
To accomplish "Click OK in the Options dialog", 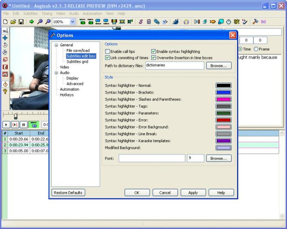I will tap(137, 193).
